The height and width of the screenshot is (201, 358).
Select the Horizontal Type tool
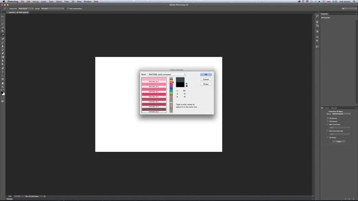click(x=3, y=72)
